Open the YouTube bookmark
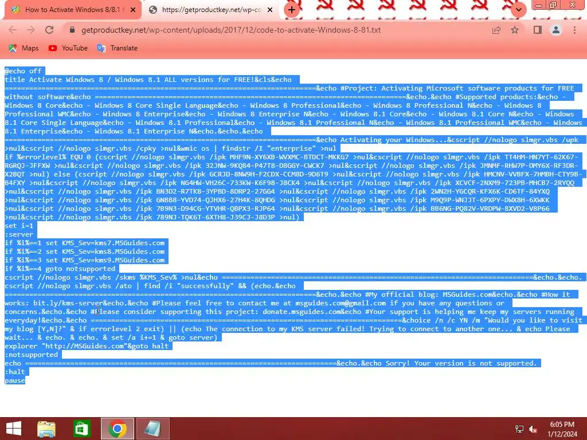Screen dimensions: 587x440 click(x=68, y=48)
